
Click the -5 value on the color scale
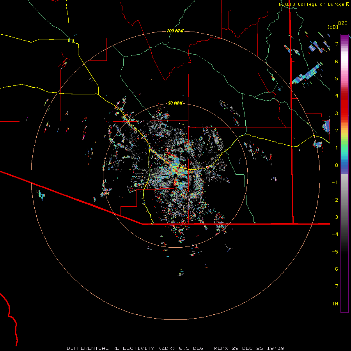click(335, 252)
